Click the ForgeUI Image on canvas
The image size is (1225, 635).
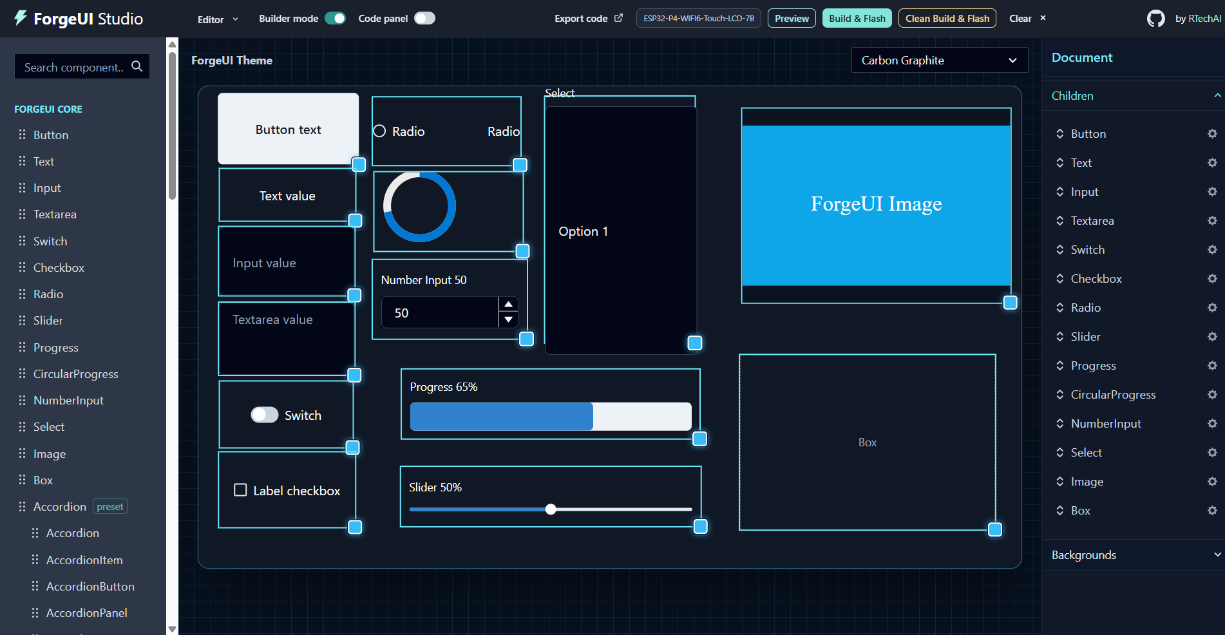(876, 205)
